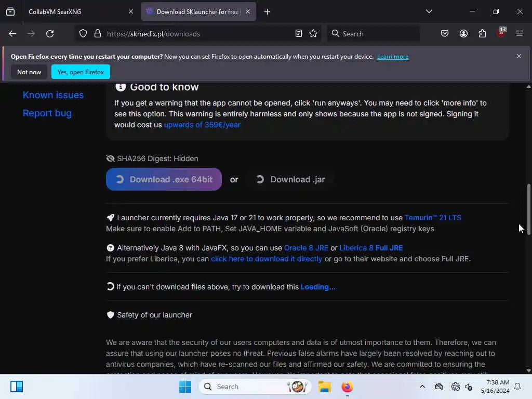Open the clock showing 7:38 AM
This screenshot has width=532, height=399.
495,387
